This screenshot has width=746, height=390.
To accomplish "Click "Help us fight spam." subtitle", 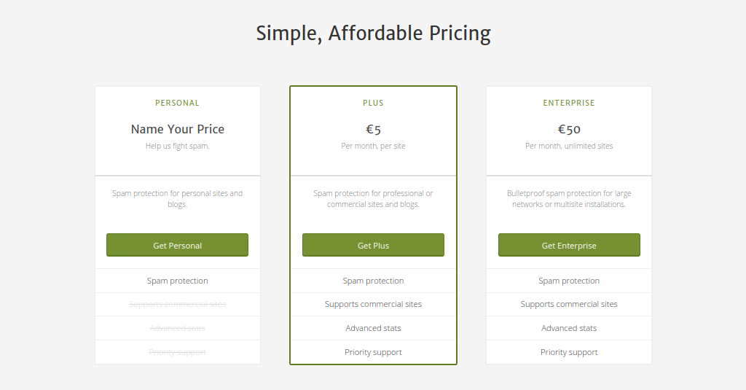I will pos(177,147).
